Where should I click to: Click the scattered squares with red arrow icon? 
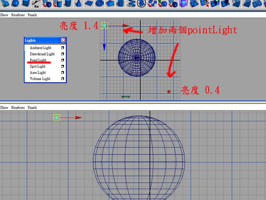coord(152,3)
